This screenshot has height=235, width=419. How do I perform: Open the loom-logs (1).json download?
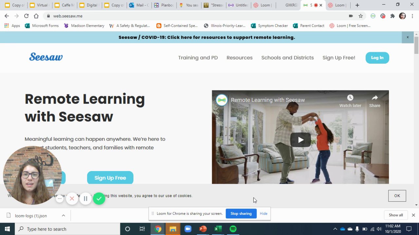pyautogui.click(x=31, y=215)
